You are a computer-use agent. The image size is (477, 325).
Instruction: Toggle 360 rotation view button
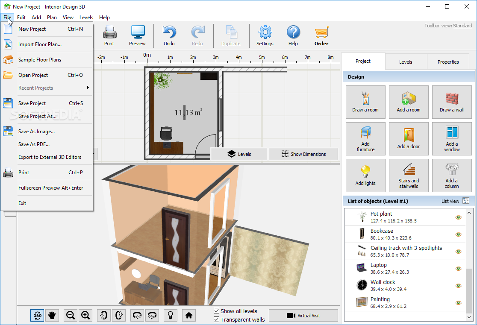point(38,315)
